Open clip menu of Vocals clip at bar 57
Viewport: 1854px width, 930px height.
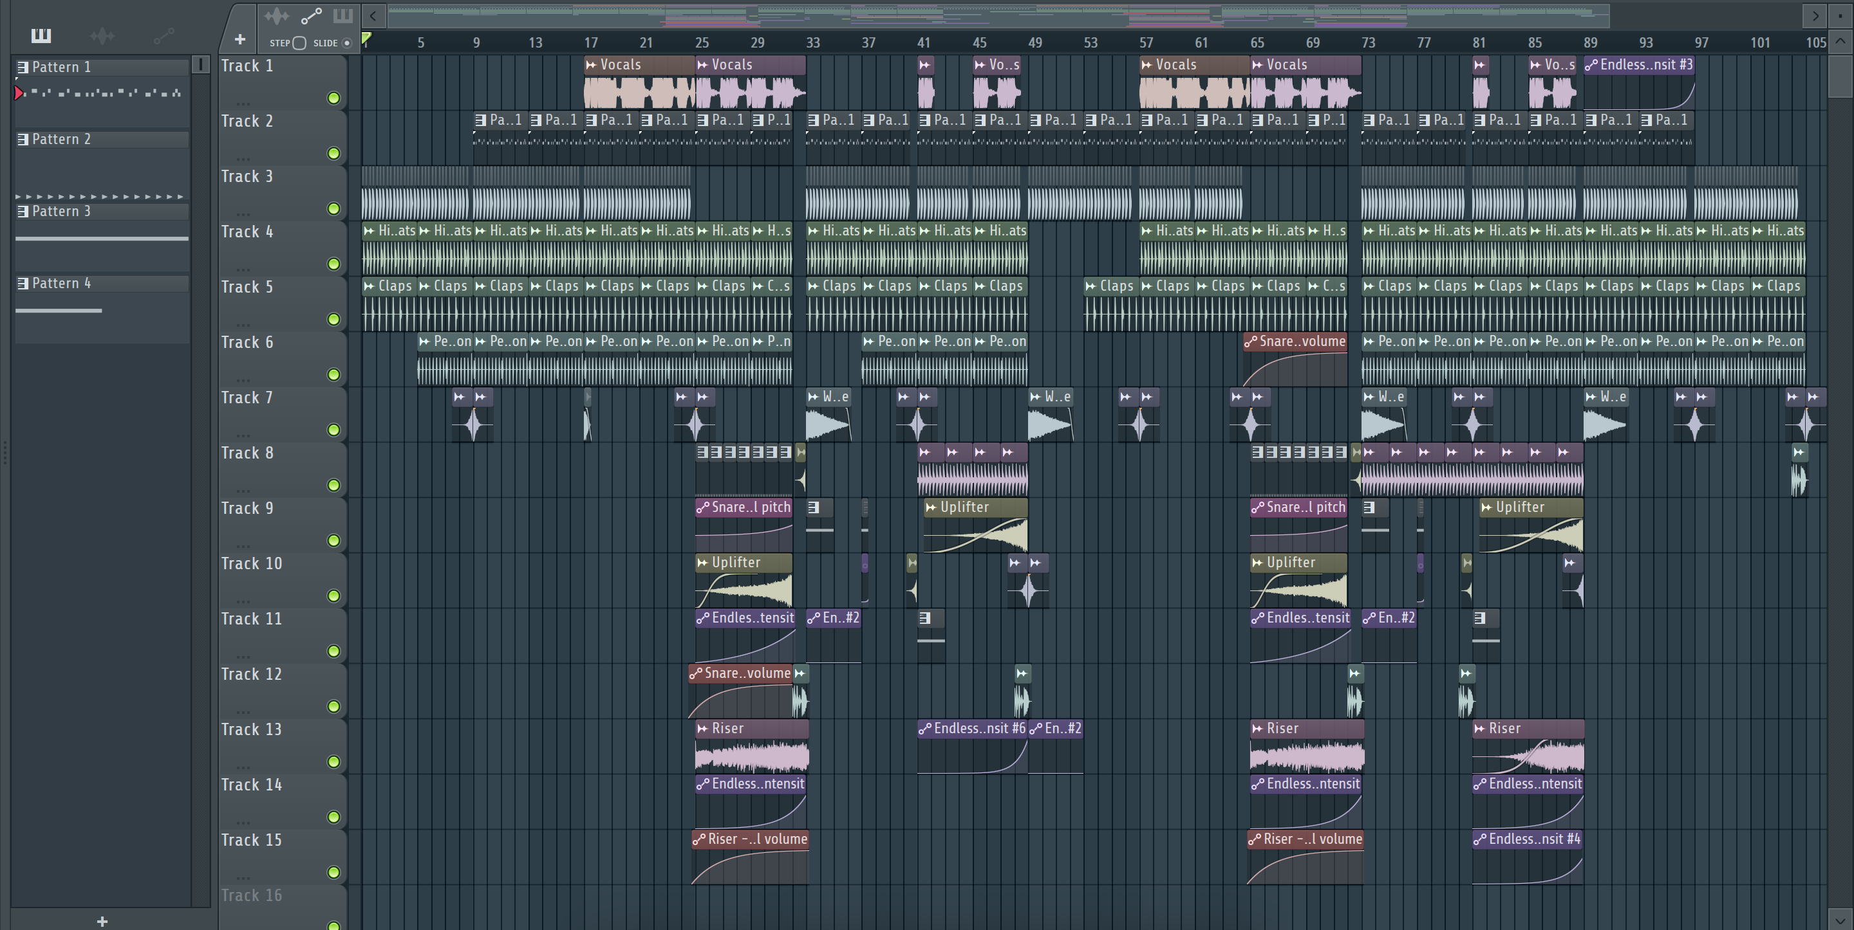click(x=1147, y=65)
